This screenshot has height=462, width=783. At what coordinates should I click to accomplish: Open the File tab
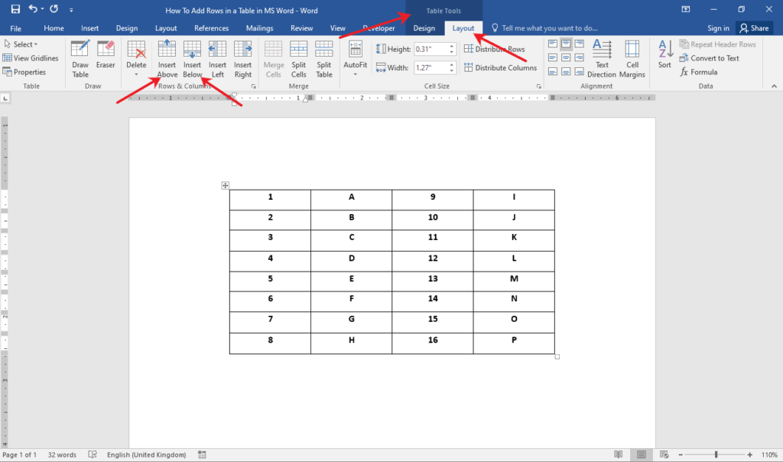tap(15, 28)
